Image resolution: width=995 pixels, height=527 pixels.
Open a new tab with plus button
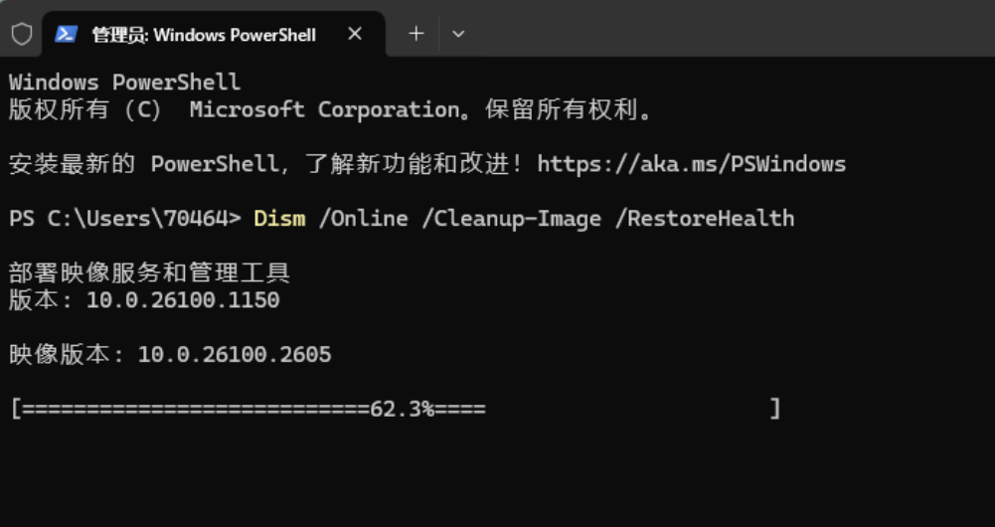point(416,34)
